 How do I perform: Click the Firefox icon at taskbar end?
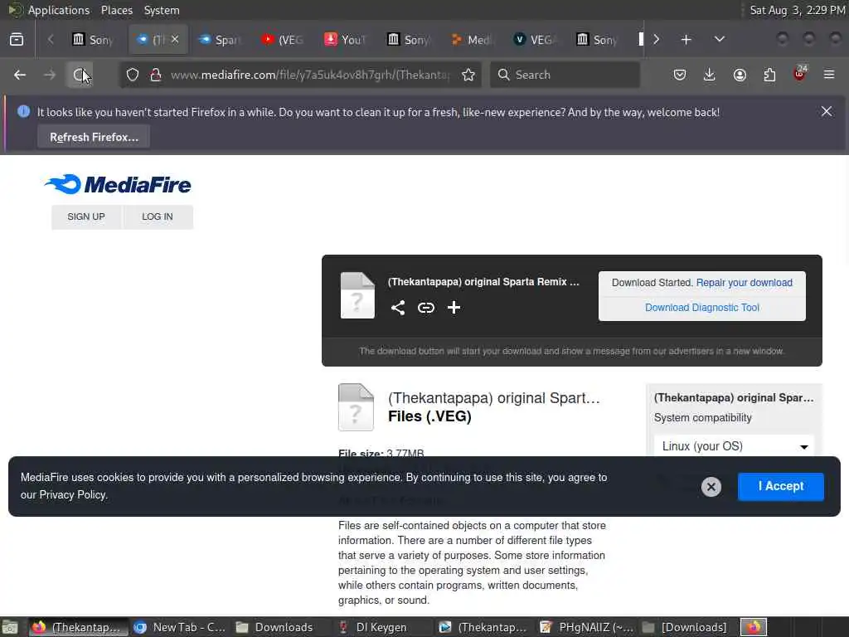(754, 627)
